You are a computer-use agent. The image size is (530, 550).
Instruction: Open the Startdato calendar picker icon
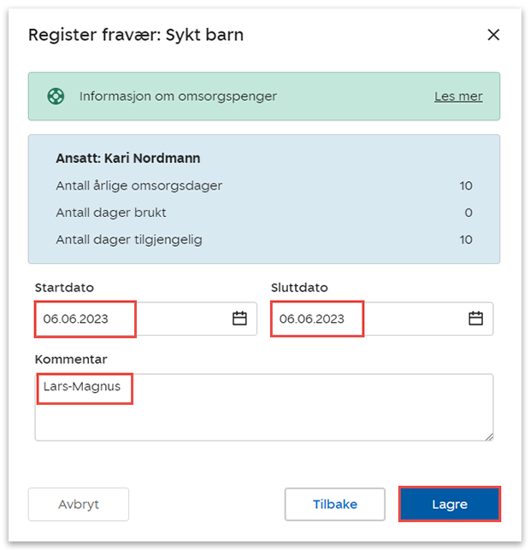tap(239, 319)
